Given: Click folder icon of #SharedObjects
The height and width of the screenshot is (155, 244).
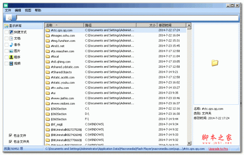Looking at the screenshot, I should pos(48,72).
